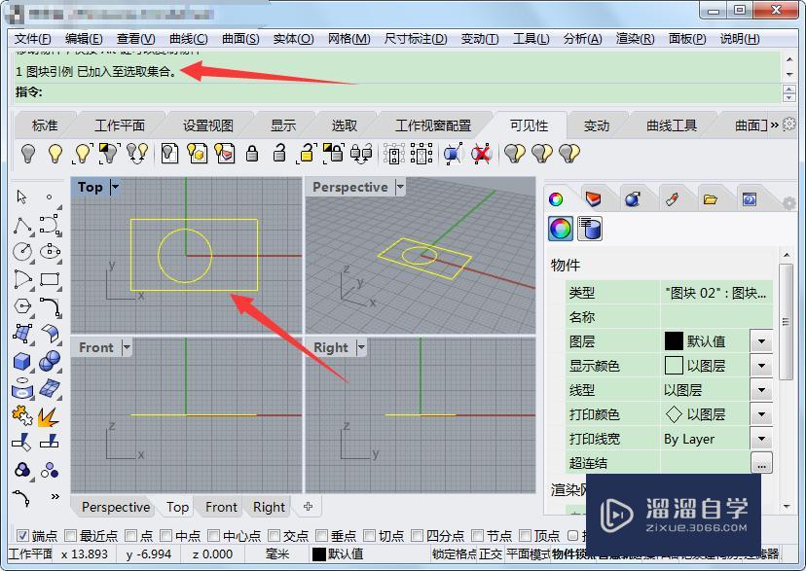Enable the 最近点 osnap checkbox
Image resolution: width=806 pixels, height=571 pixels.
coord(70,536)
